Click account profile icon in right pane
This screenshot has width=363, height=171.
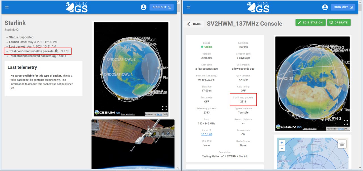325,7
